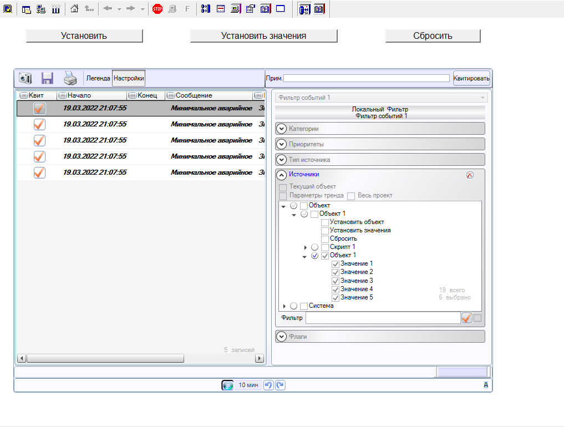
Task: Click the Прим. note input field
Action: (x=367, y=78)
